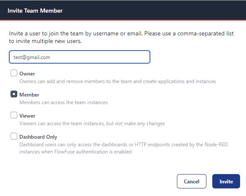Screen dimensions: 246x196
Task: Cancel the team member invitation
Action: coord(192,181)
